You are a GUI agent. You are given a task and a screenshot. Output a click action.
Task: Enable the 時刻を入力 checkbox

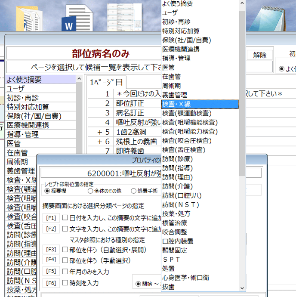(x=65, y=283)
